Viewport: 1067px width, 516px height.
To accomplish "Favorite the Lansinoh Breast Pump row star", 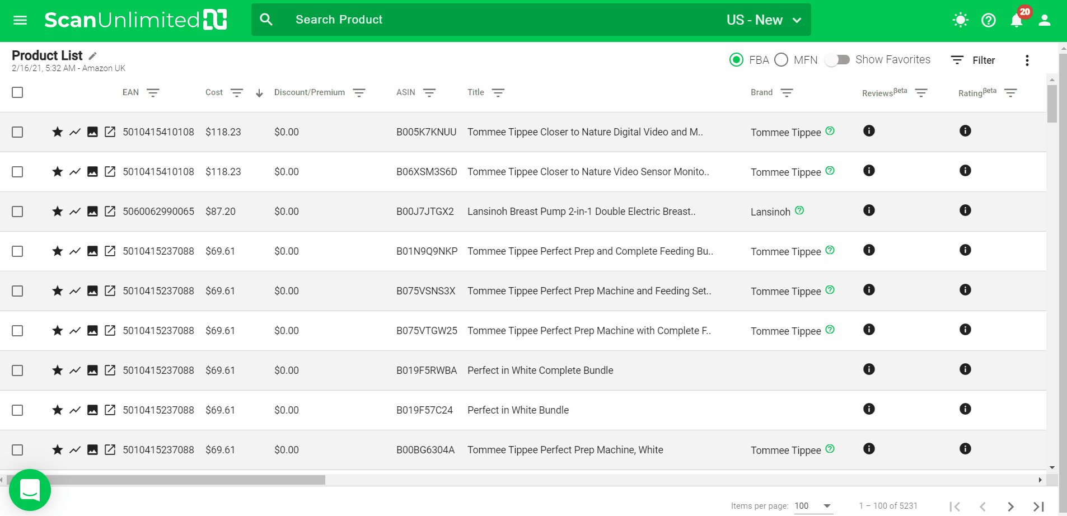I will pos(57,212).
